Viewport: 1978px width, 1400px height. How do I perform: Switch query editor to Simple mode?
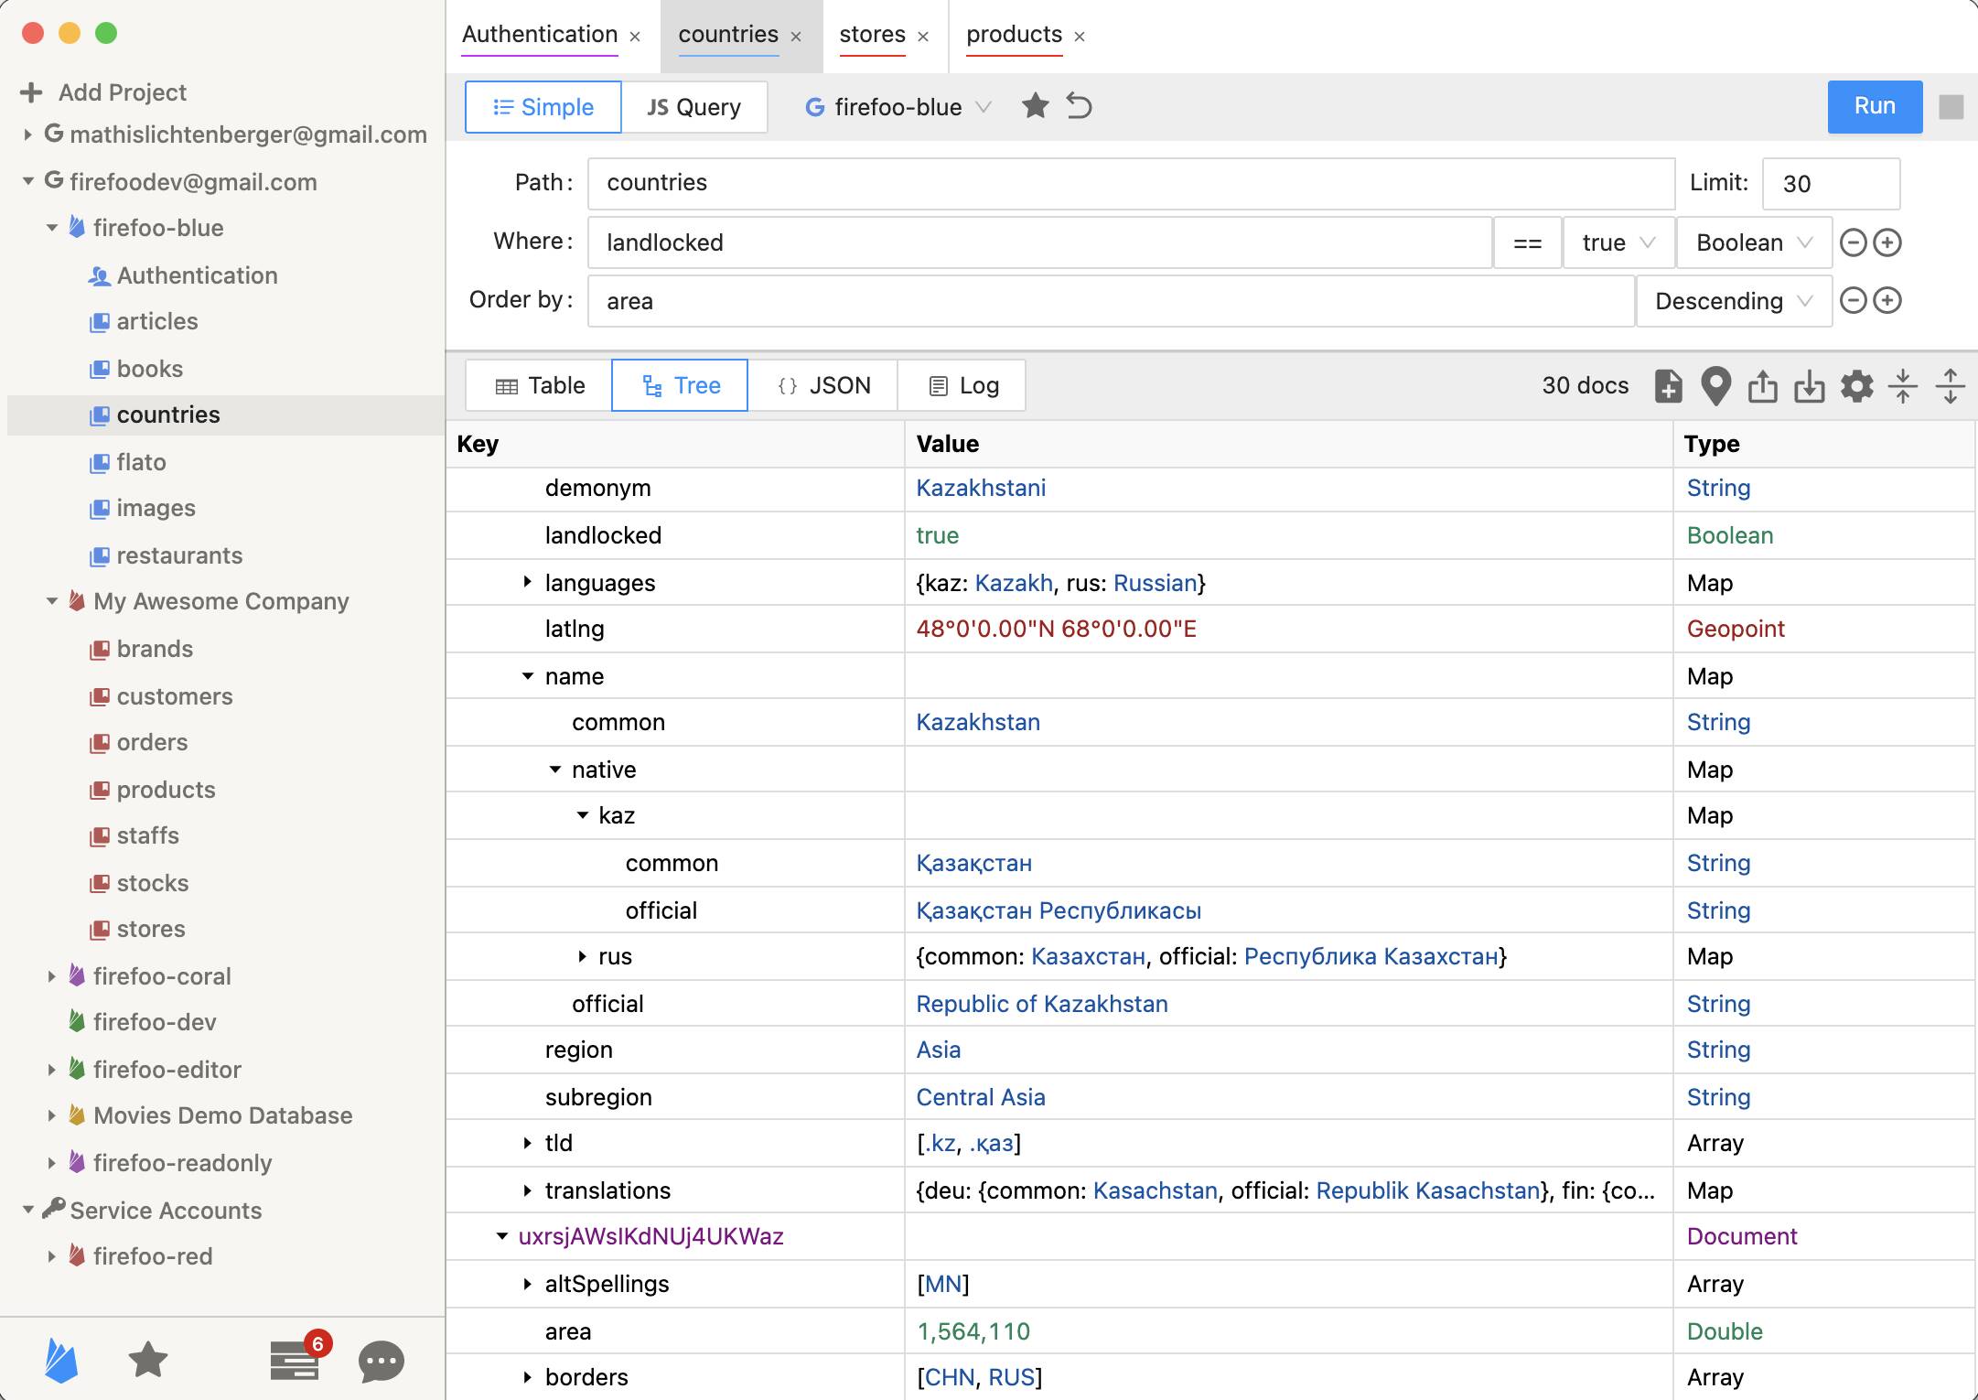(542, 107)
